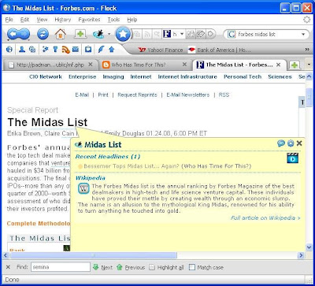
Task: Close the Find bar
Action: [8, 267]
